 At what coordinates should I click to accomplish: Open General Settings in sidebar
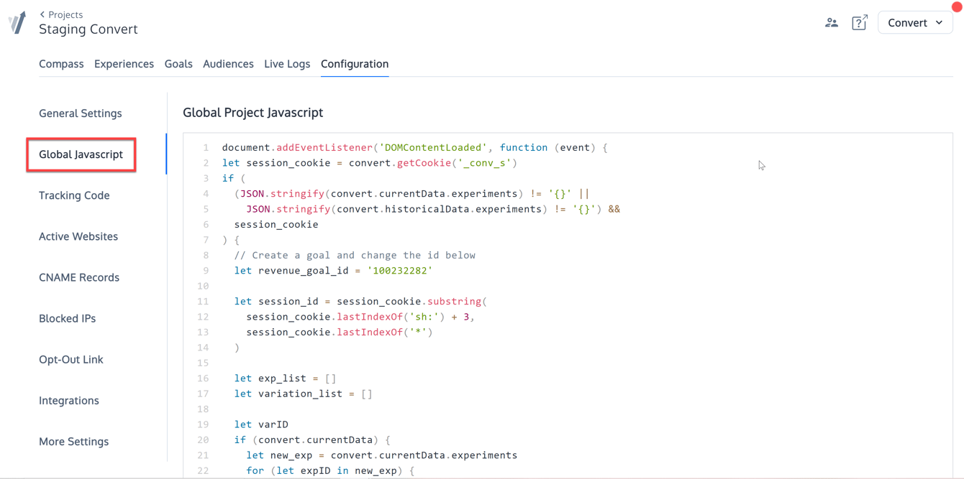(x=81, y=113)
